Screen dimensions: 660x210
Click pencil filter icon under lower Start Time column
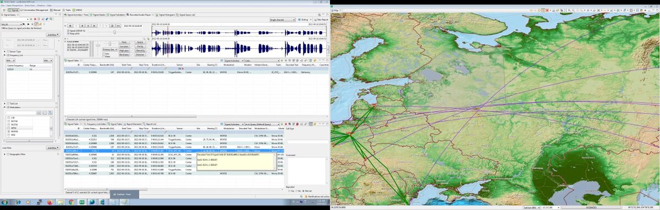pos(131,132)
